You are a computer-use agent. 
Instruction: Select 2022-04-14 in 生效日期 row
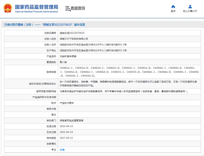pos(66,132)
